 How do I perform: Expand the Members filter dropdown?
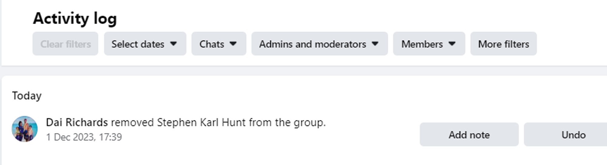(x=422, y=44)
